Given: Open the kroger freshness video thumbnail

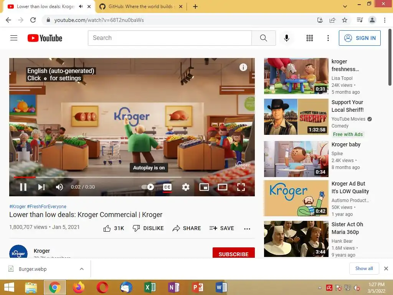Looking at the screenshot, I should pyautogui.click(x=296, y=76).
